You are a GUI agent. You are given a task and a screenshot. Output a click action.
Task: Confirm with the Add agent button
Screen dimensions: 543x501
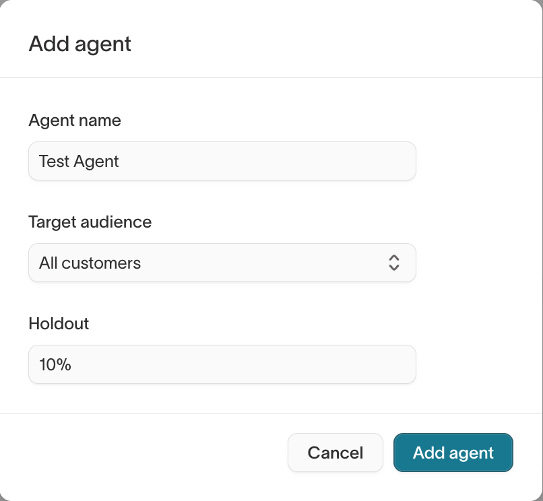coord(453,453)
